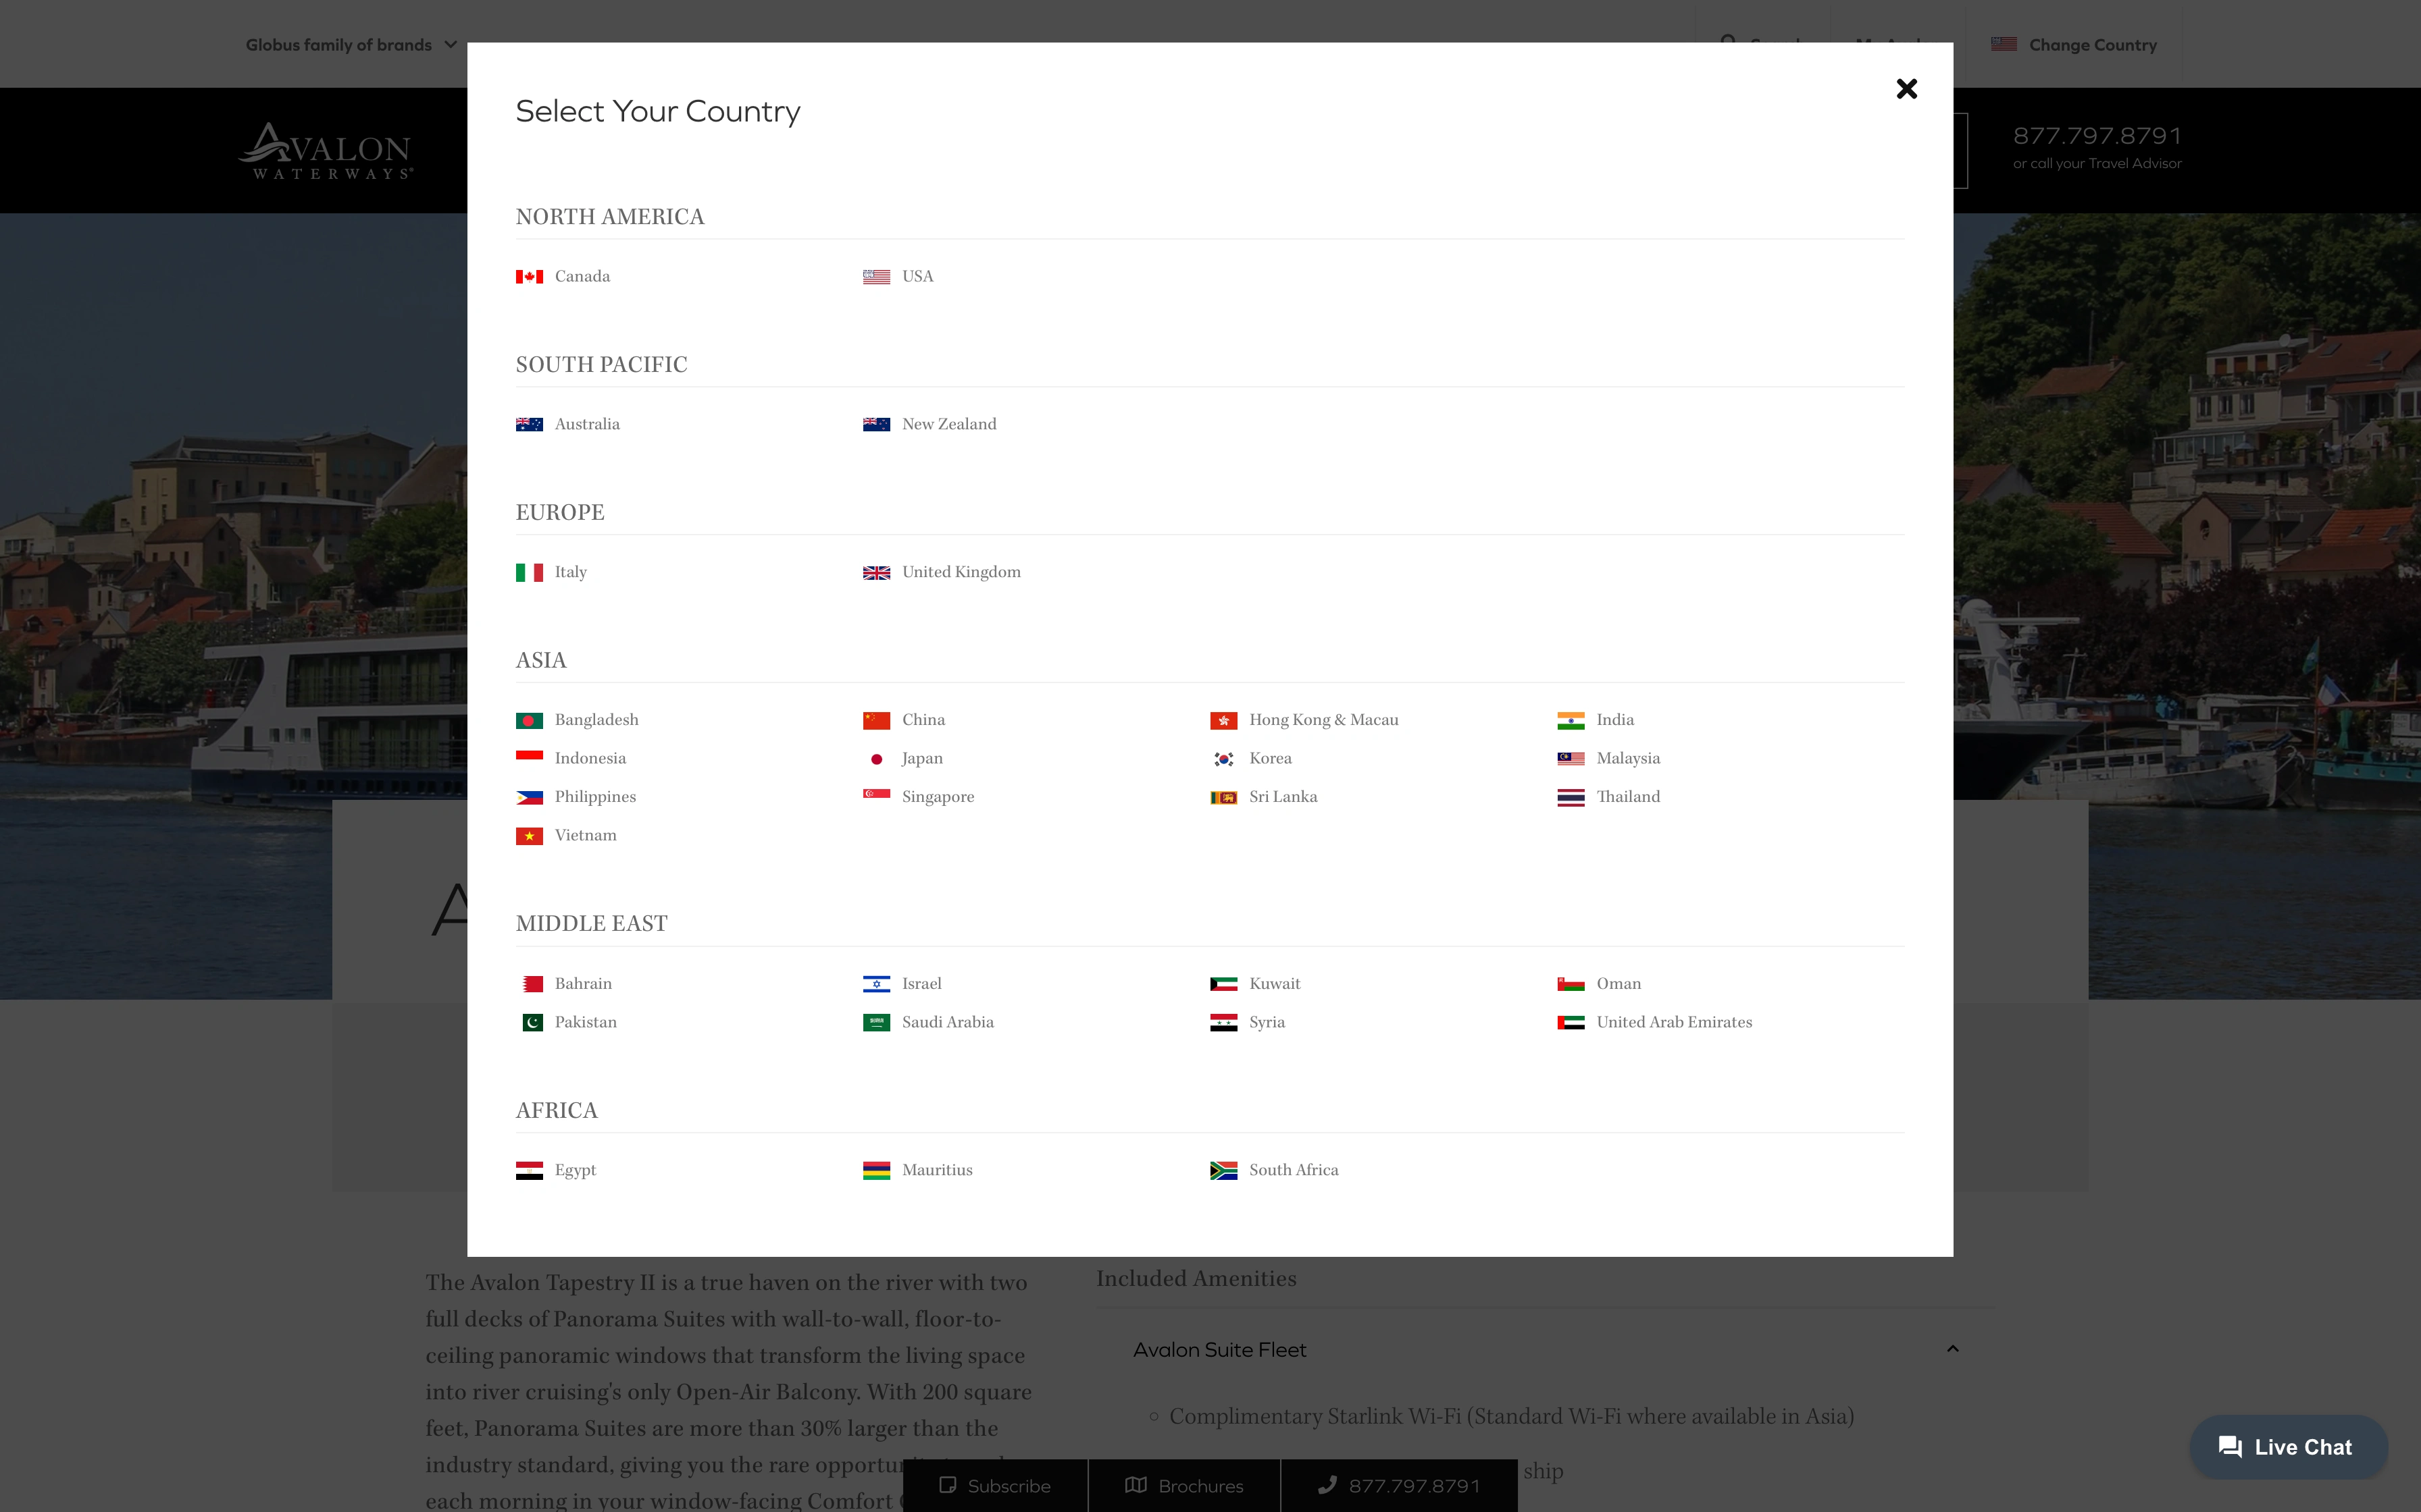Choose Syria from the Middle East list
The image size is (2421, 1512).
tap(1248, 1023)
